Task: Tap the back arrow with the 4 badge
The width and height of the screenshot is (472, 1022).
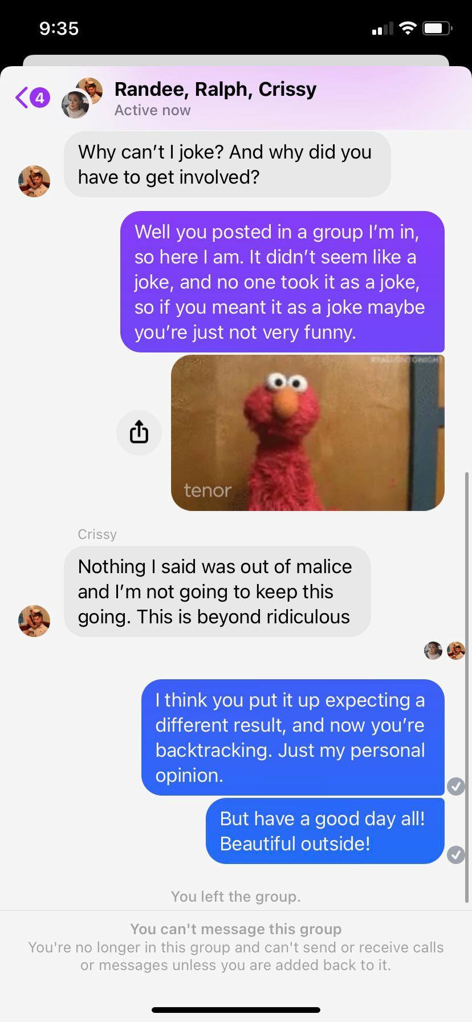Action: (x=32, y=98)
